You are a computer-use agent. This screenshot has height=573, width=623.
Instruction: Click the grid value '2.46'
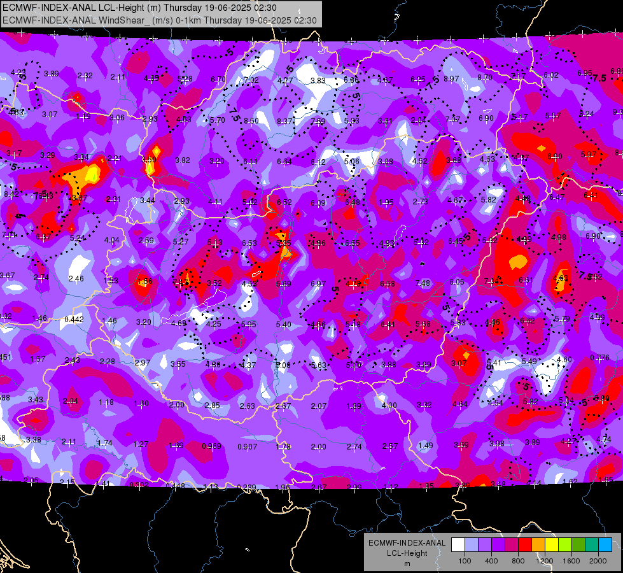tap(76, 279)
